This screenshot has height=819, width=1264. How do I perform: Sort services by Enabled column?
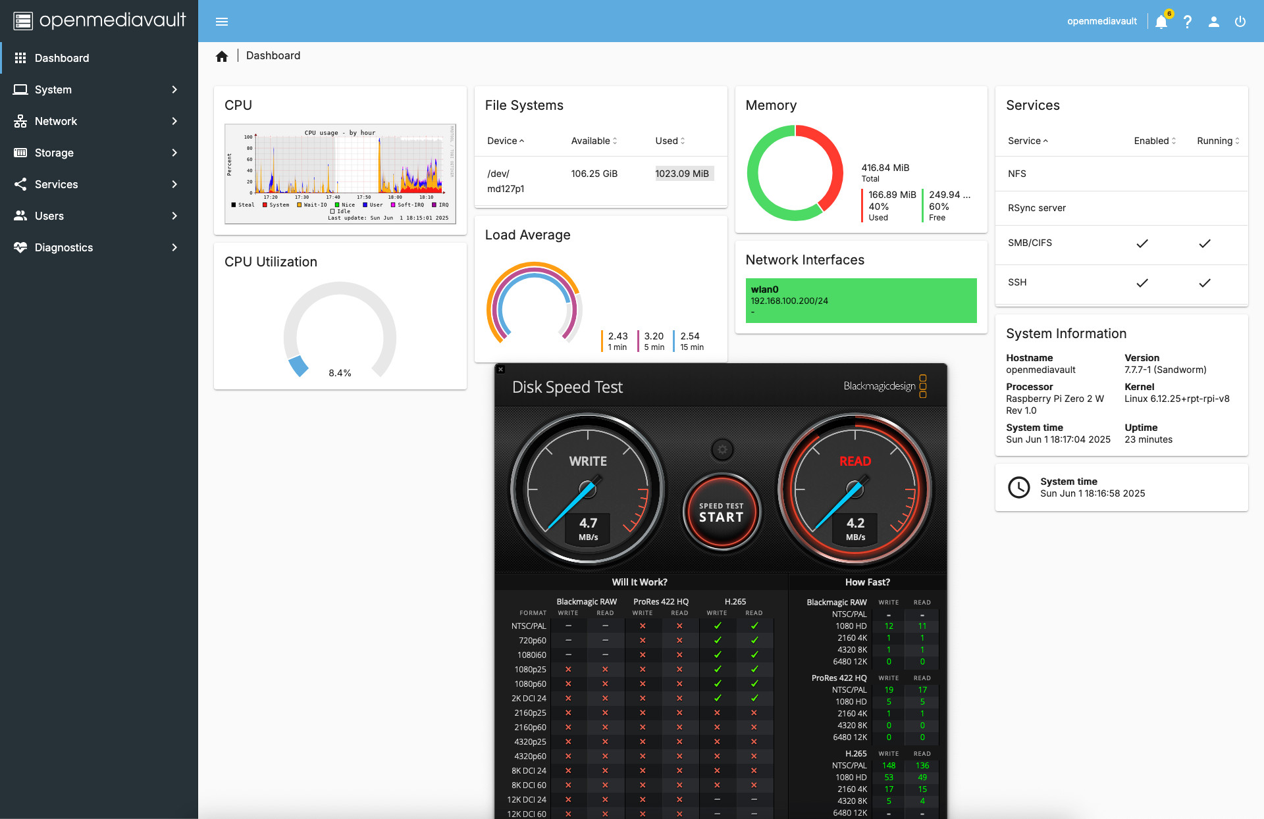[x=1155, y=141]
